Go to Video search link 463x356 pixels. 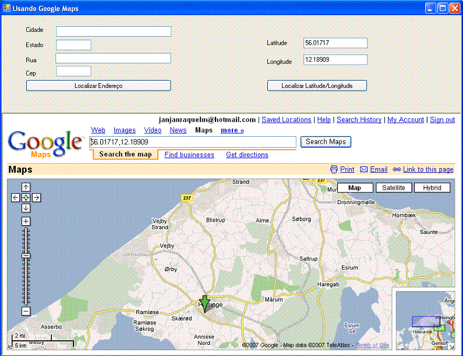(153, 130)
